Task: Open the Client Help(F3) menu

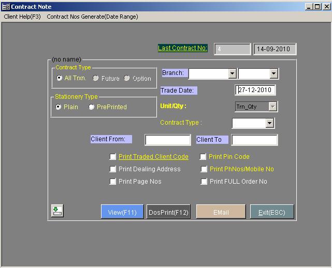Action: pyautogui.click(x=22, y=17)
